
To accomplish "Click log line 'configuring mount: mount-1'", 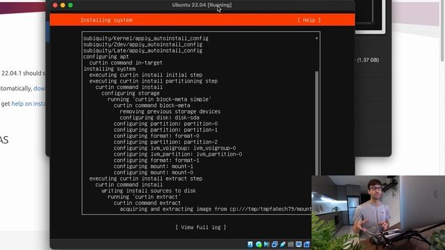I will (x=154, y=167).
